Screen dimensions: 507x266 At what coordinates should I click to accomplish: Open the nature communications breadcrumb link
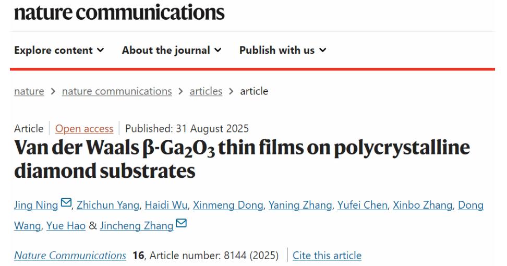(117, 91)
